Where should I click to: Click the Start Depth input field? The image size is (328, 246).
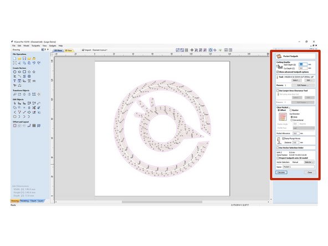303,65
